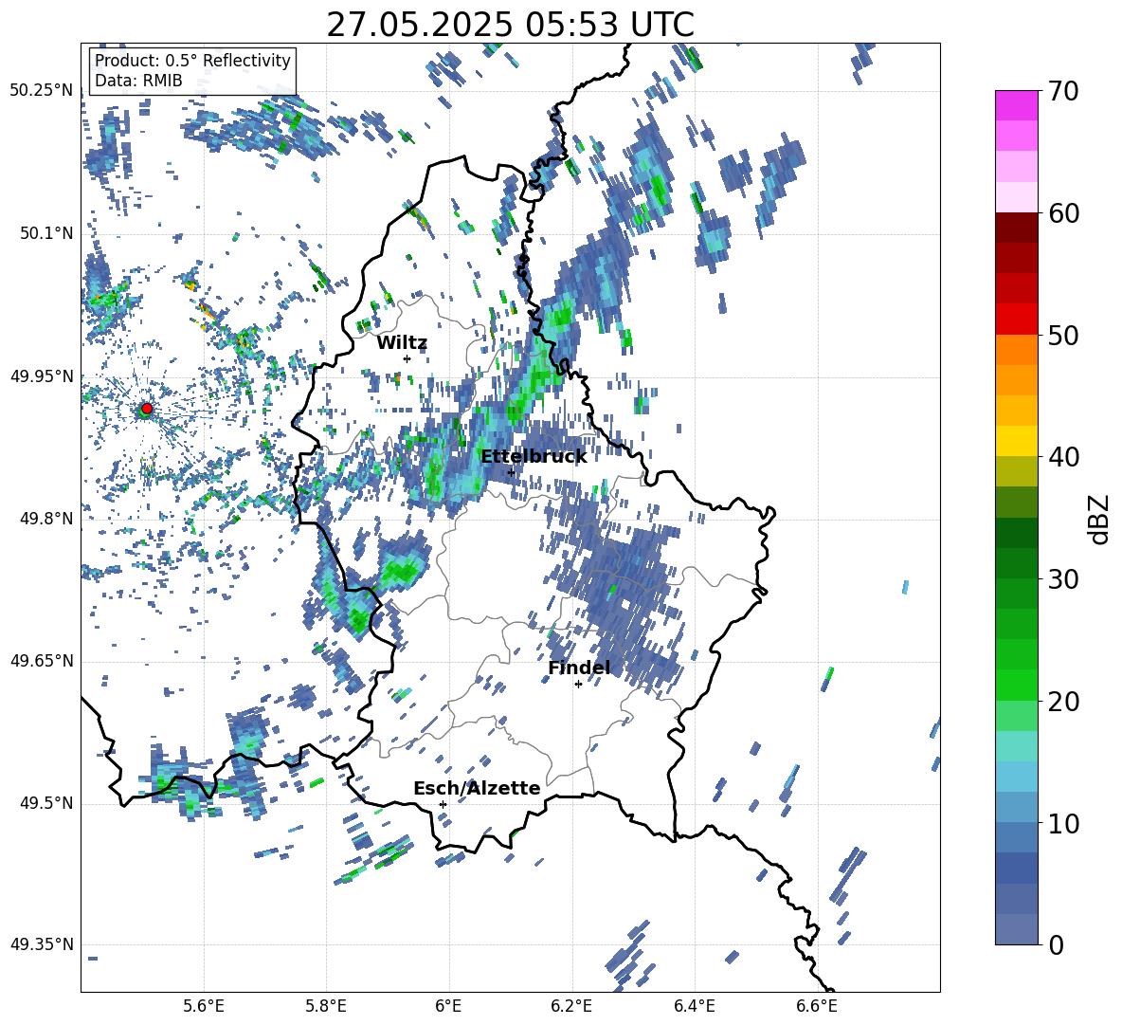Click the 50.1°N latitude label

[x=45, y=233]
